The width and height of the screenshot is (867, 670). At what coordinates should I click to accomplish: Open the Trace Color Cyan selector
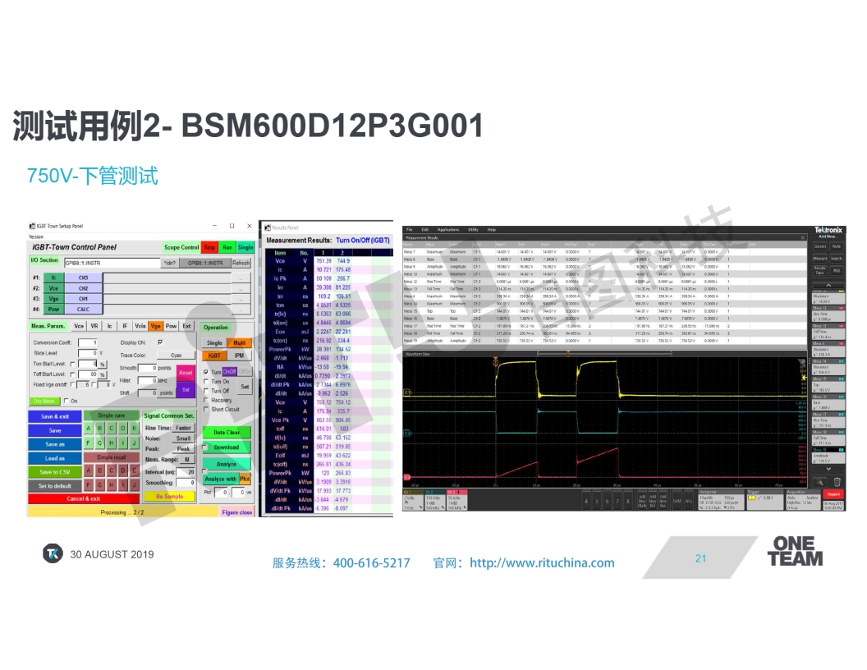[176, 356]
